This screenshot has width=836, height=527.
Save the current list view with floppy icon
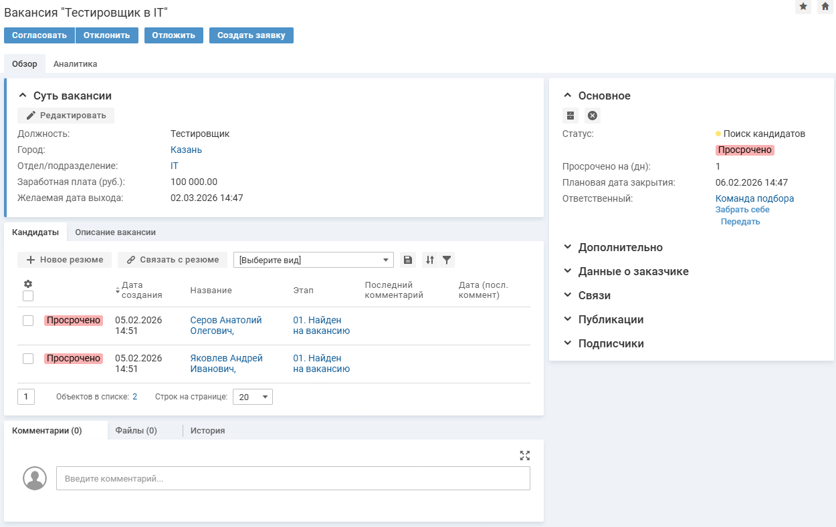(x=408, y=260)
